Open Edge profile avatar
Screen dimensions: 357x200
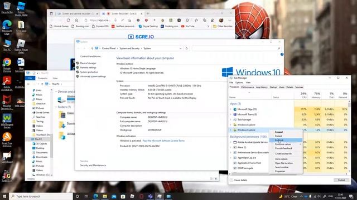(x=221, y=20)
